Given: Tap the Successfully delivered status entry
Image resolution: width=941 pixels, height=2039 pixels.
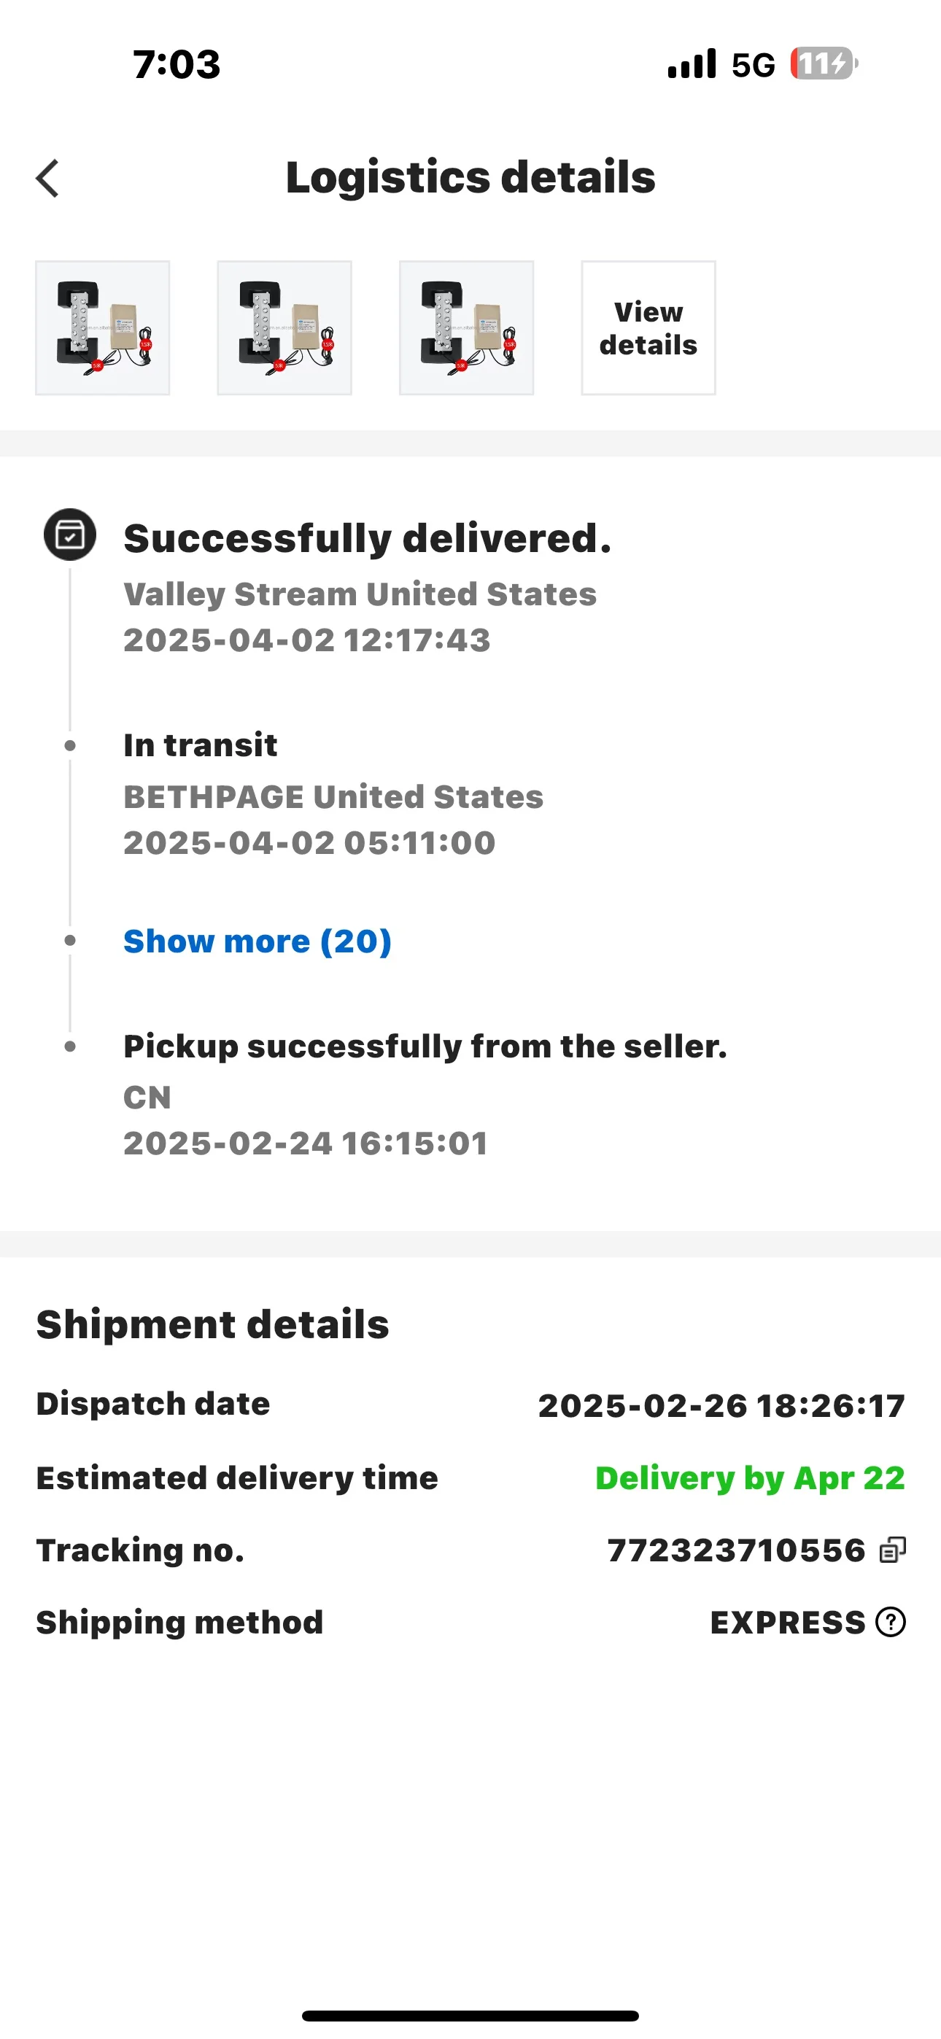Looking at the screenshot, I should 368,539.
